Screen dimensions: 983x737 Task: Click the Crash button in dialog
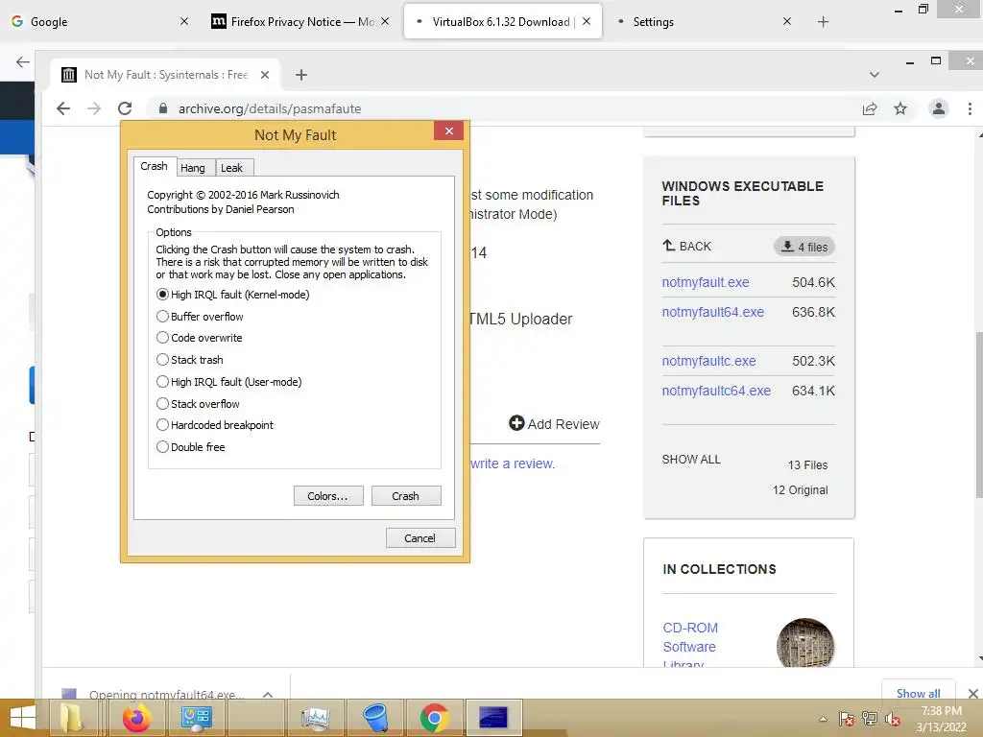[x=406, y=496]
